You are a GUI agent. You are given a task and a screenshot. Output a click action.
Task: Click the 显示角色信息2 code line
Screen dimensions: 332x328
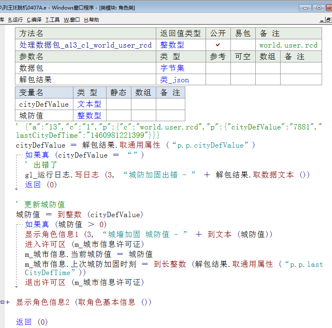pyautogui.click(x=84, y=302)
